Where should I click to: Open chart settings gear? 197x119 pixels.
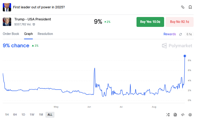190,115
